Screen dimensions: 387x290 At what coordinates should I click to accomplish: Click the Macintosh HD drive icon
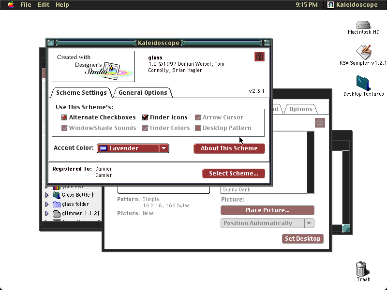(x=363, y=25)
